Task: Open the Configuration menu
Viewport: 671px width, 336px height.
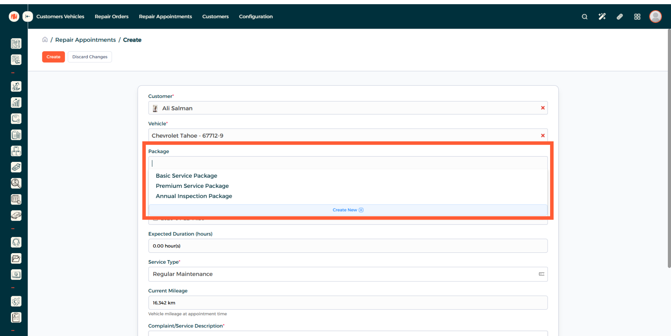Action: click(x=255, y=16)
